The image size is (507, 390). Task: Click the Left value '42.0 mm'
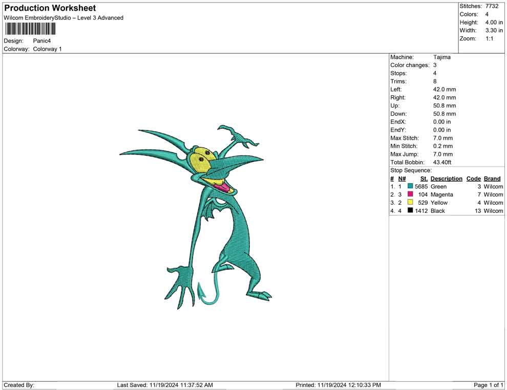(445, 89)
